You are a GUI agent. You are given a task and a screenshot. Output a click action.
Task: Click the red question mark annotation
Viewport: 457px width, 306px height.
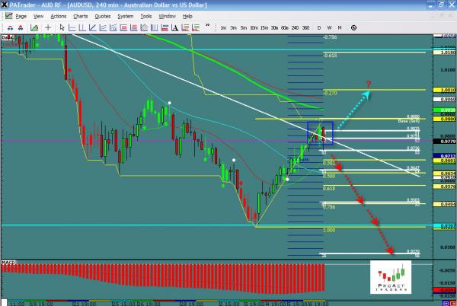[x=368, y=83]
